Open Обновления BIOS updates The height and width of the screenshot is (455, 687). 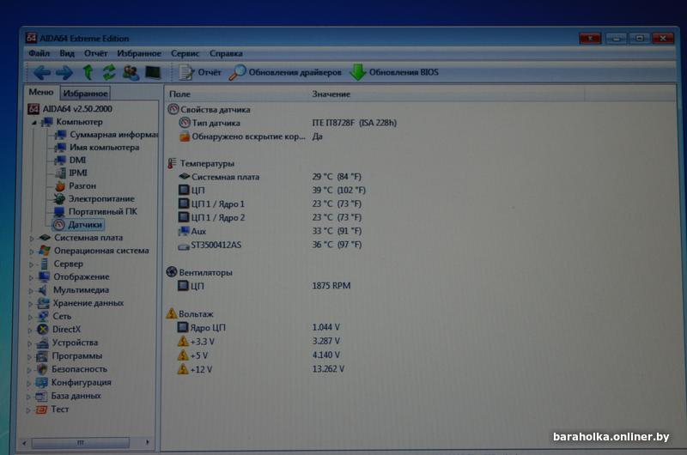(x=394, y=72)
